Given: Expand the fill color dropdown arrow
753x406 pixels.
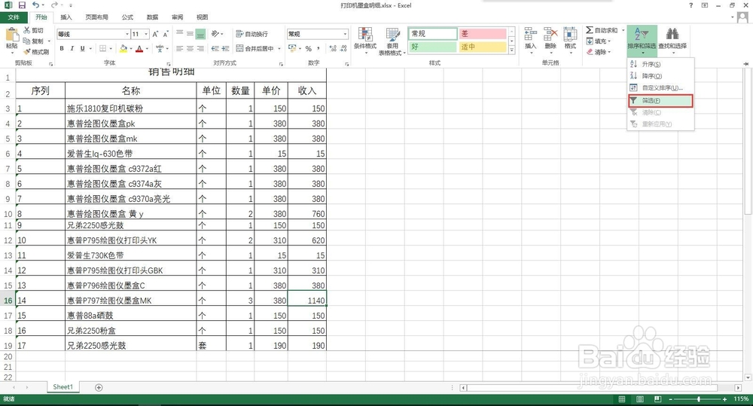Looking at the screenshot, I should [130, 48].
